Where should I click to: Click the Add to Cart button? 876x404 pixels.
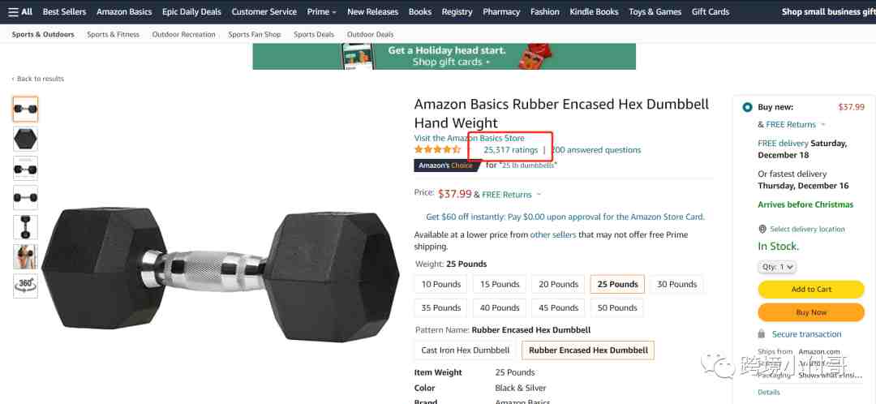(811, 290)
